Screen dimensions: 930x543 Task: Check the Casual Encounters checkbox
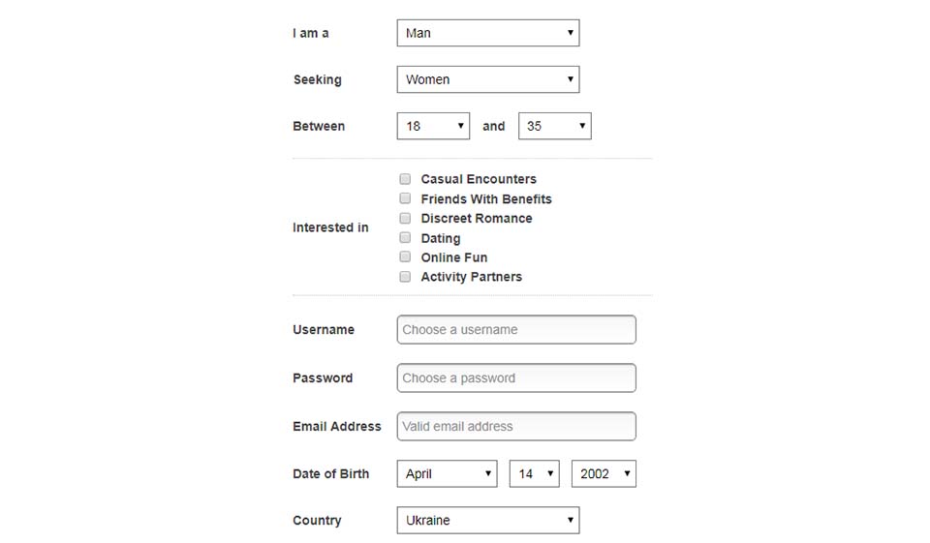tap(405, 179)
